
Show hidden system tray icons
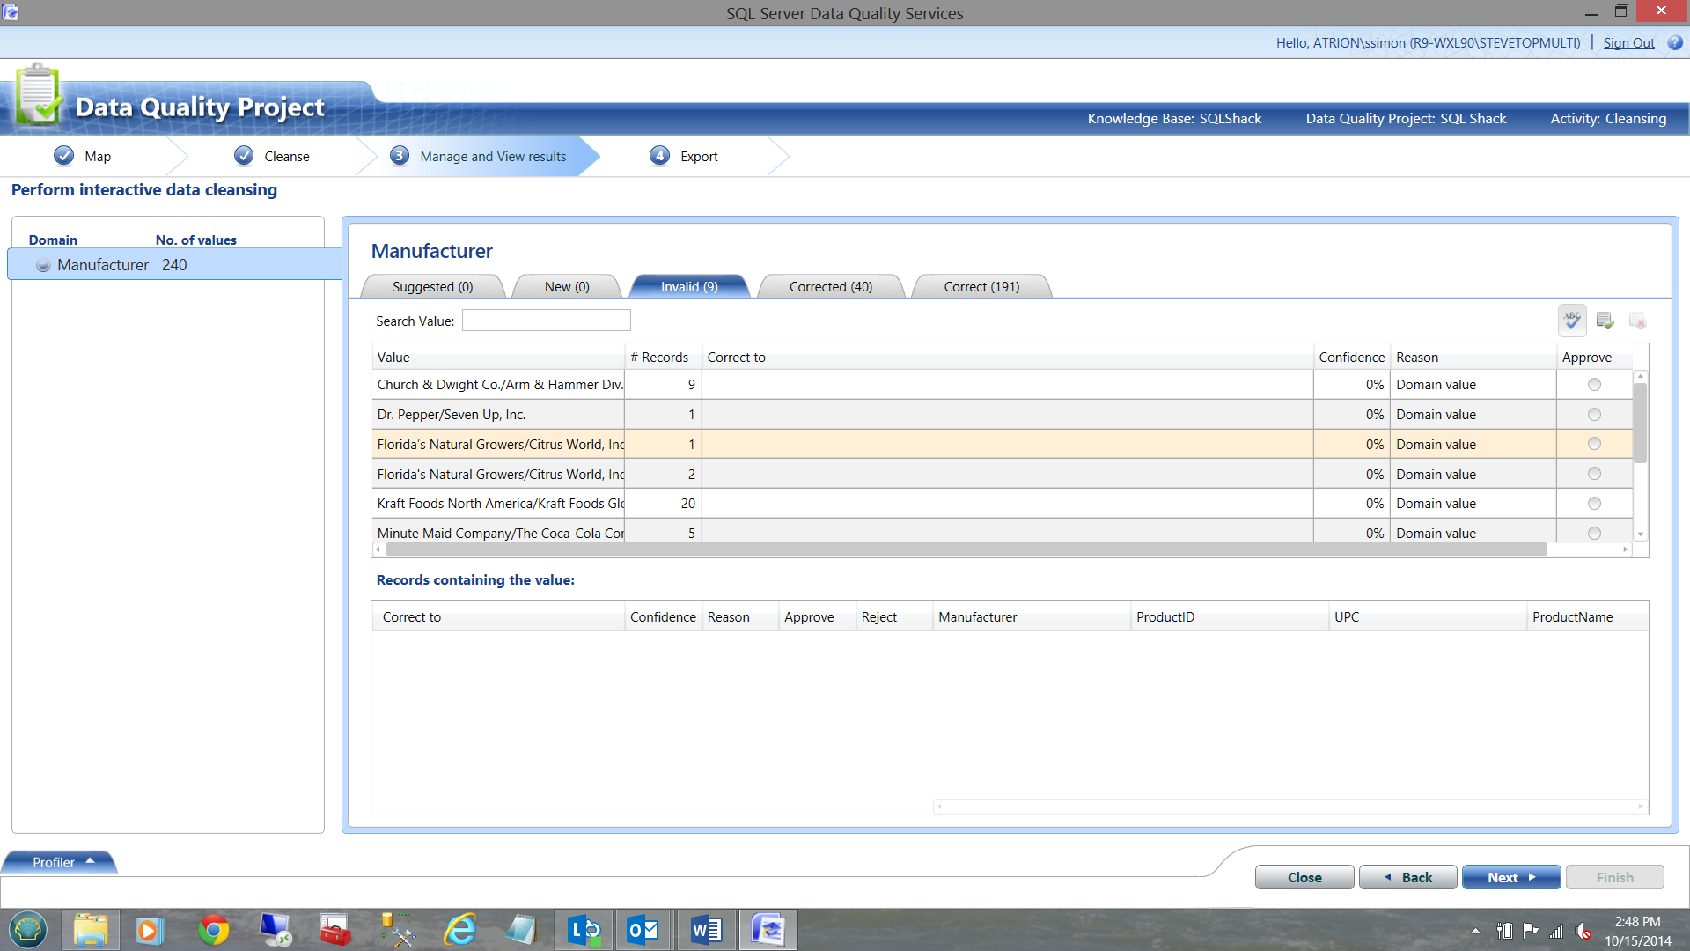tap(1475, 931)
